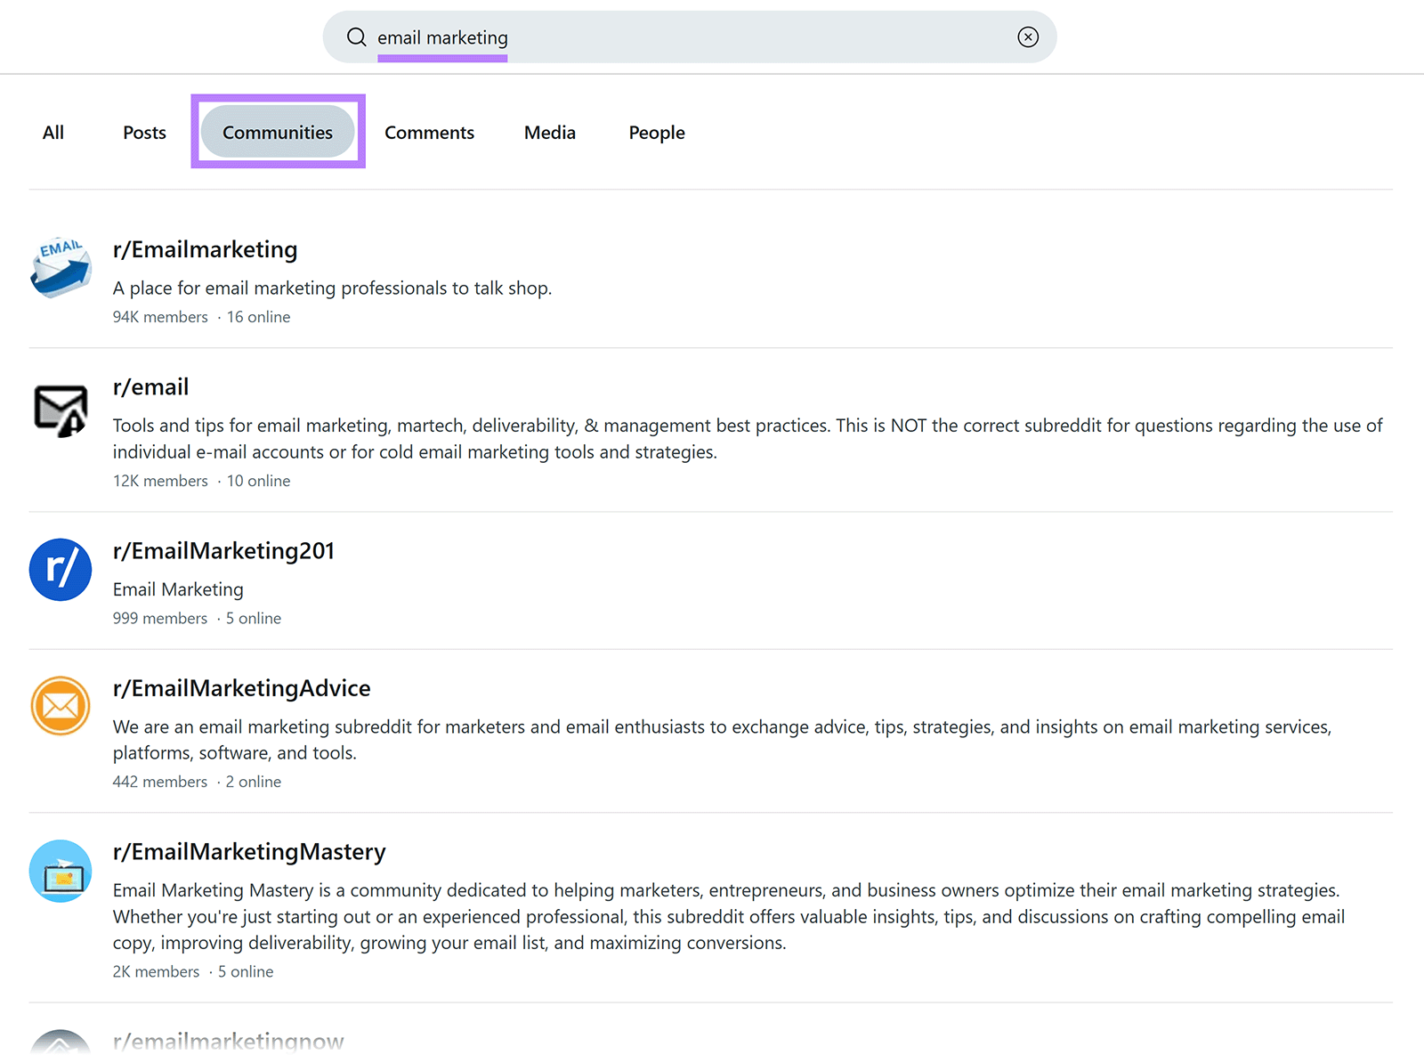Click the r/EmailMarketing201 community listing

point(223,550)
